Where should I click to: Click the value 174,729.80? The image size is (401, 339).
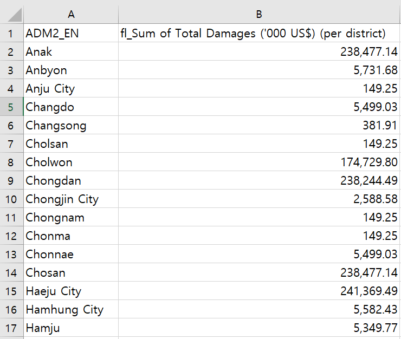point(259,162)
